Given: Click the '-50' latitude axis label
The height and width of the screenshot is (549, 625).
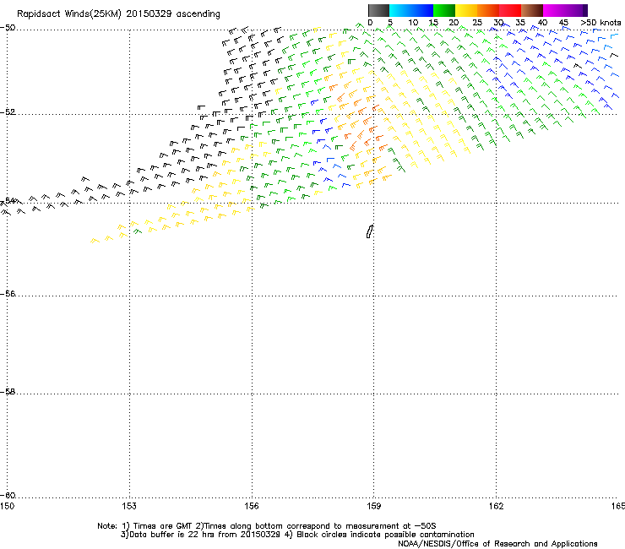Looking at the screenshot, I should (8, 28).
